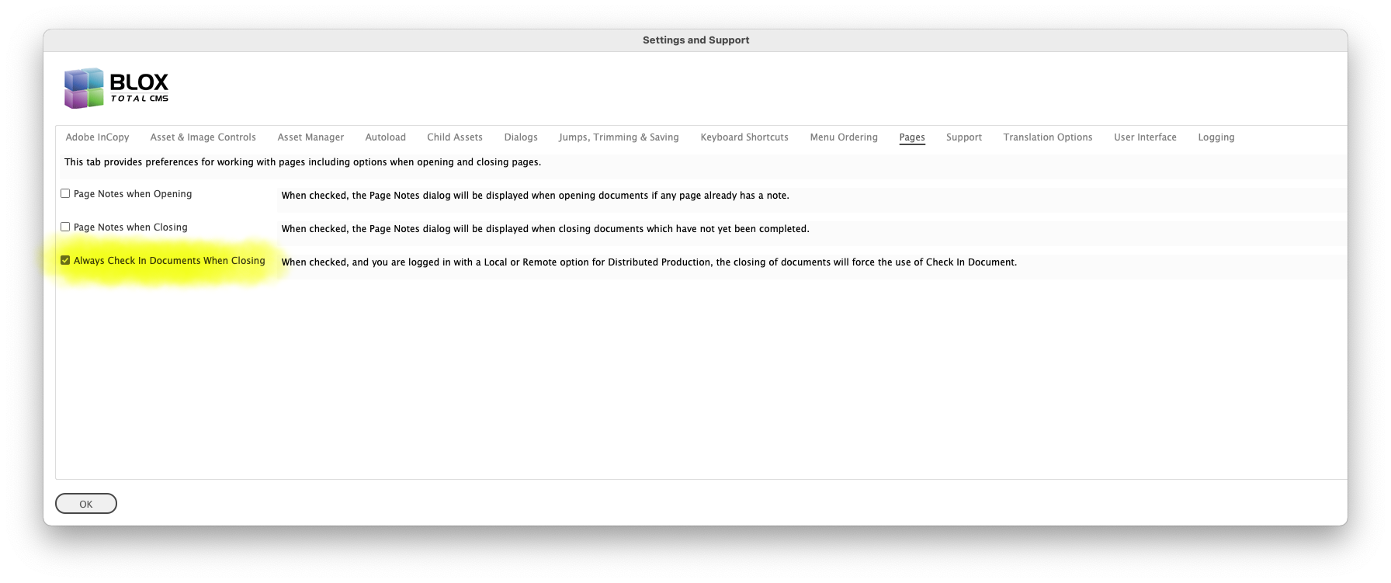Select the Keyboard Shortcuts tab

(744, 137)
